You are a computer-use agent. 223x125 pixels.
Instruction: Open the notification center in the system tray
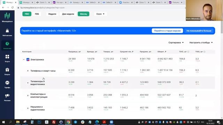click(x=218, y=122)
